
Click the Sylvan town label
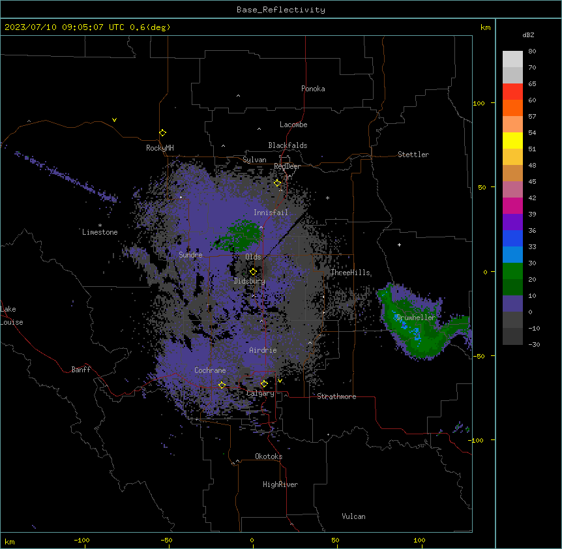tap(254, 160)
